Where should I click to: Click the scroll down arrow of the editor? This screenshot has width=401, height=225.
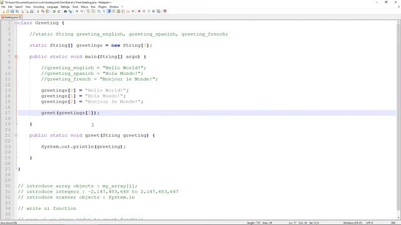coord(398,217)
